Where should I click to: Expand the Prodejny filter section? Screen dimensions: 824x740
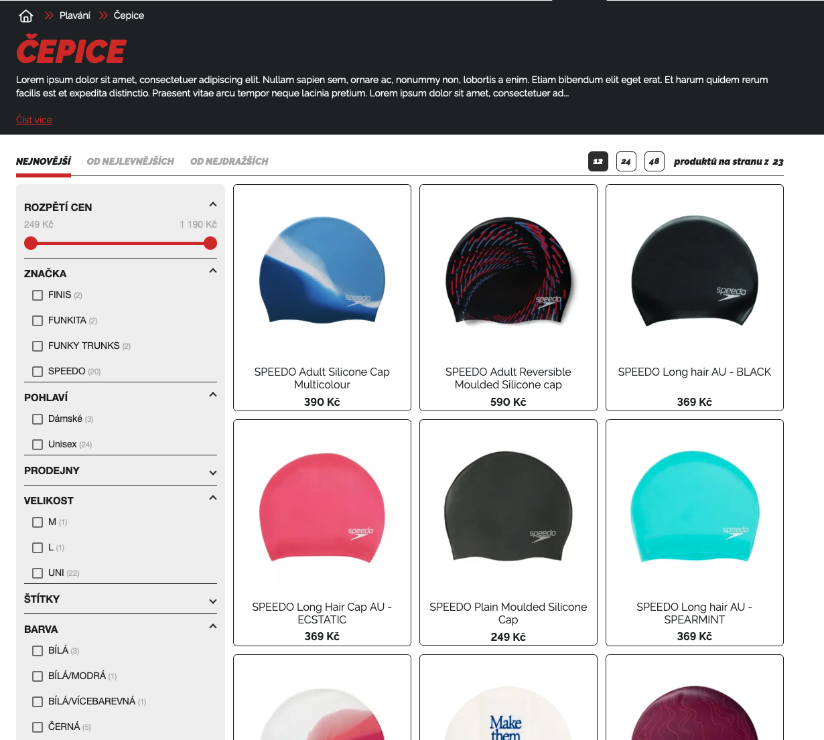(213, 473)
